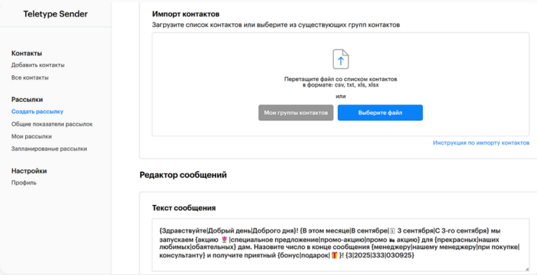
Task: Click the Рассылки section heading
Action: click(x=27, y=99)
